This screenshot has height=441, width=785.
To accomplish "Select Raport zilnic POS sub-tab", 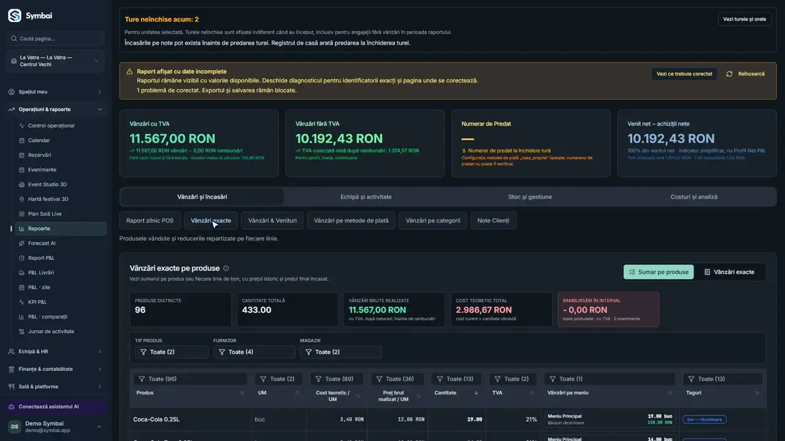I will tap(150, 221).
